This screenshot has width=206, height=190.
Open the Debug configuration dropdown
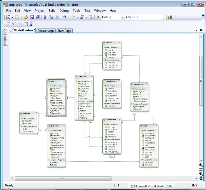point(122,17)
